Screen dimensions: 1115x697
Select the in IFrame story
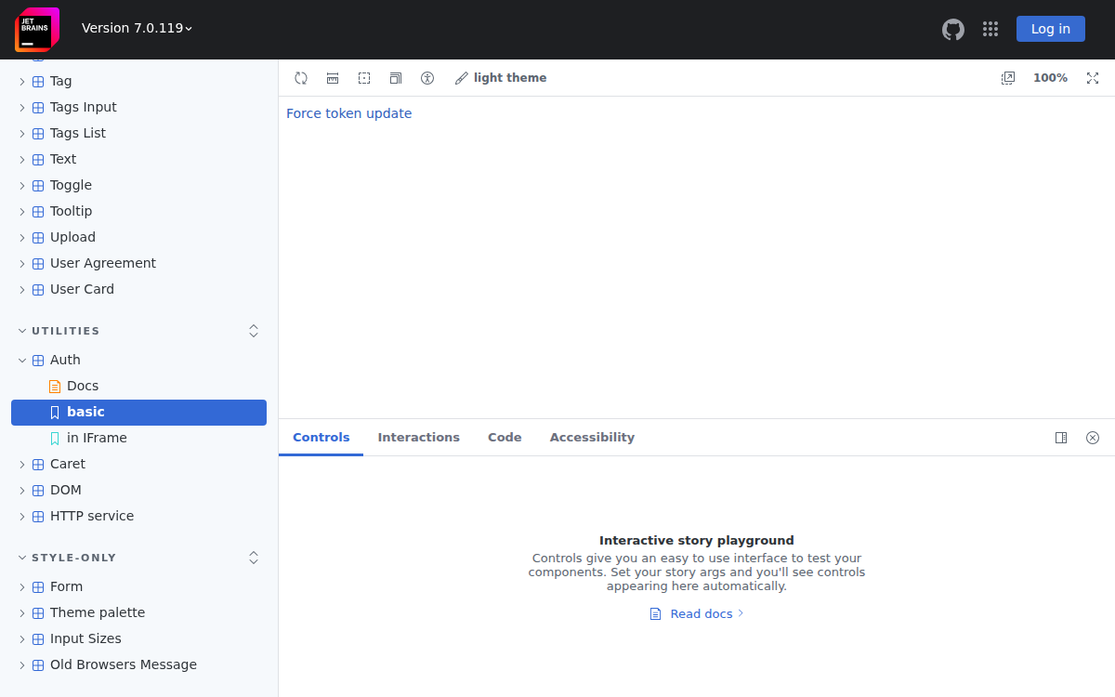click(x=139, y=438)
